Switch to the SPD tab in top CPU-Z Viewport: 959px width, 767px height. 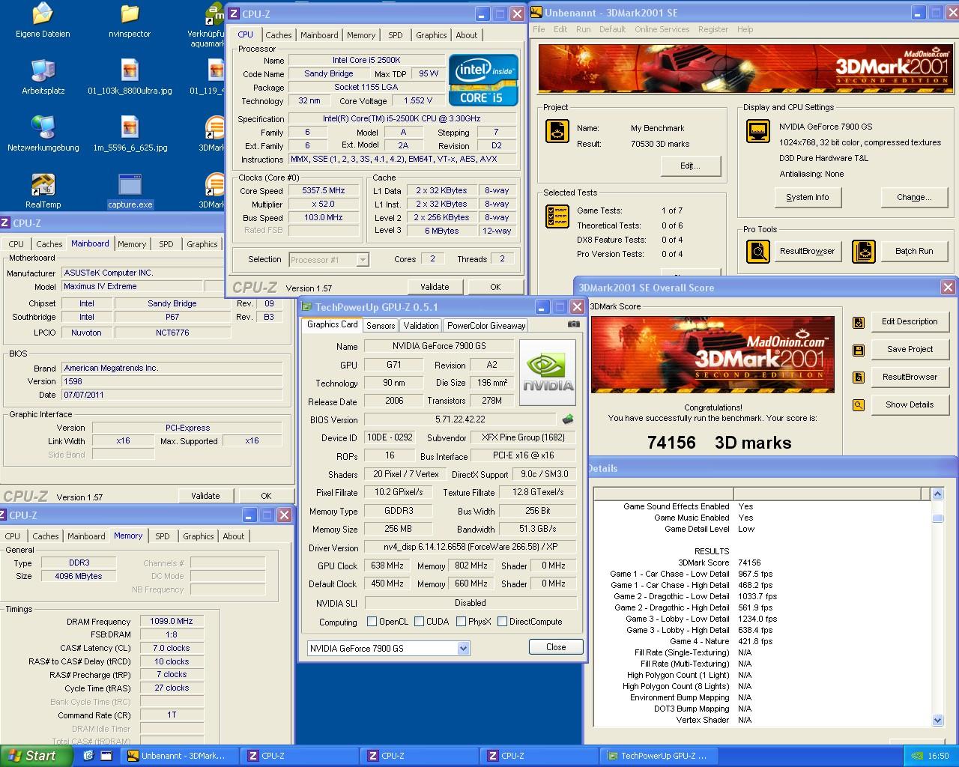pos(395,35)
